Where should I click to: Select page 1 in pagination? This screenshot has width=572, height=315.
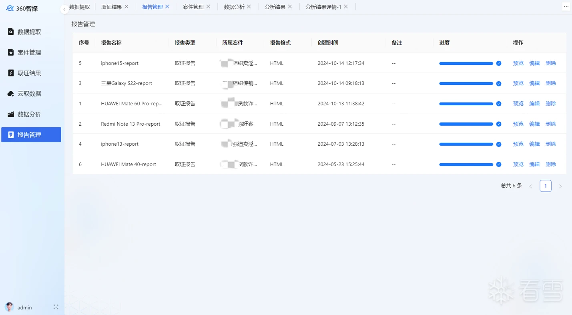coord(546,186)
